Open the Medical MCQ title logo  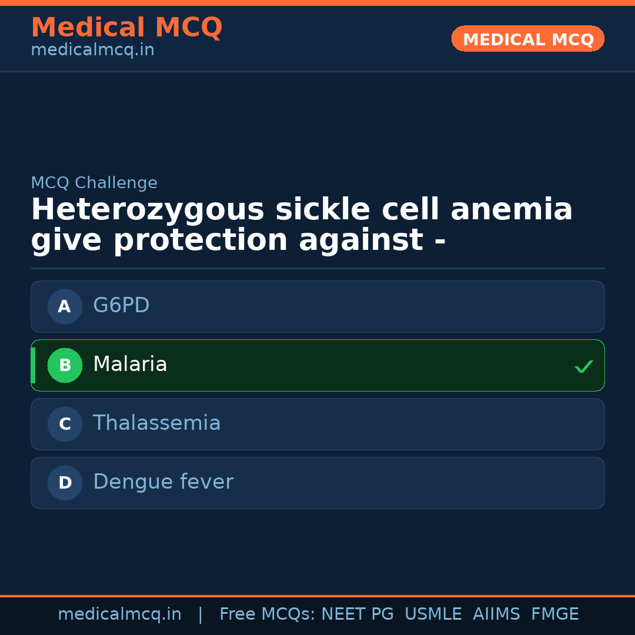[x=126, y=28]
